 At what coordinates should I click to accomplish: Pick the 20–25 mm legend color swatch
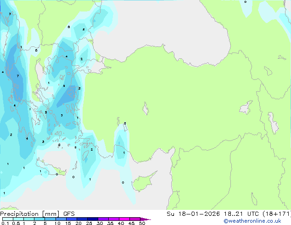click(82, 219)
